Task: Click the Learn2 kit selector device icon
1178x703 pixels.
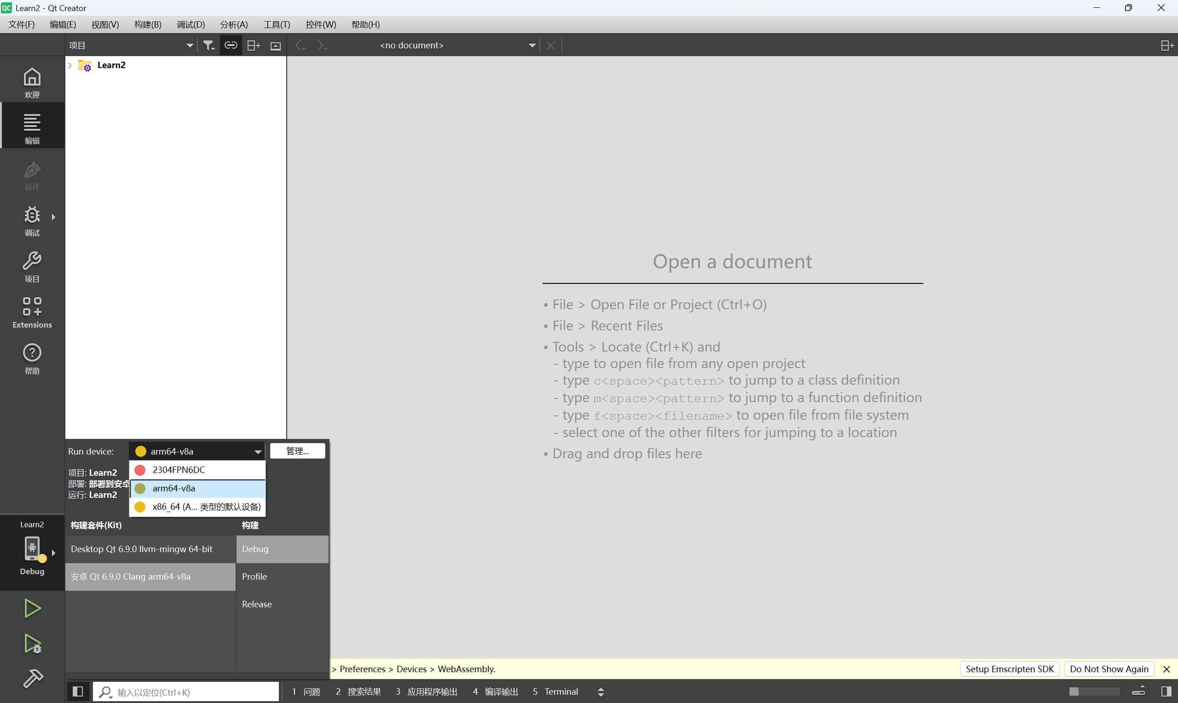Action: click(32, 549)
